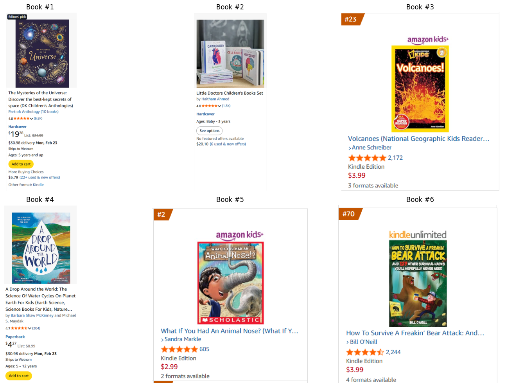
Task: Click the Editors' pick badge on Book #1
Action: [17, 17]
